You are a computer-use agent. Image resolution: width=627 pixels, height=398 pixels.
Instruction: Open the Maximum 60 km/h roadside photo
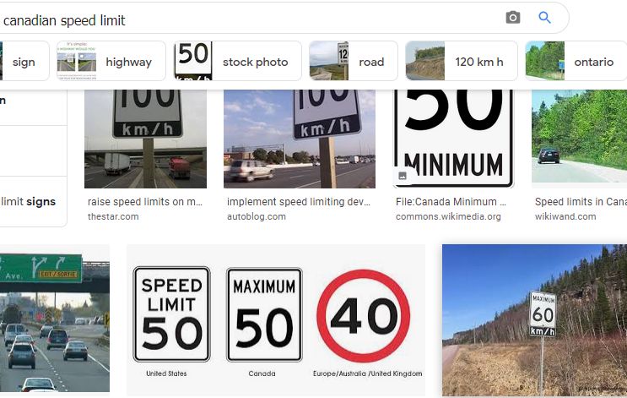point(534,320)
